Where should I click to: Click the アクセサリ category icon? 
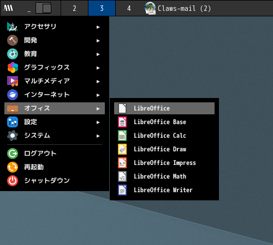coord(13,27)
